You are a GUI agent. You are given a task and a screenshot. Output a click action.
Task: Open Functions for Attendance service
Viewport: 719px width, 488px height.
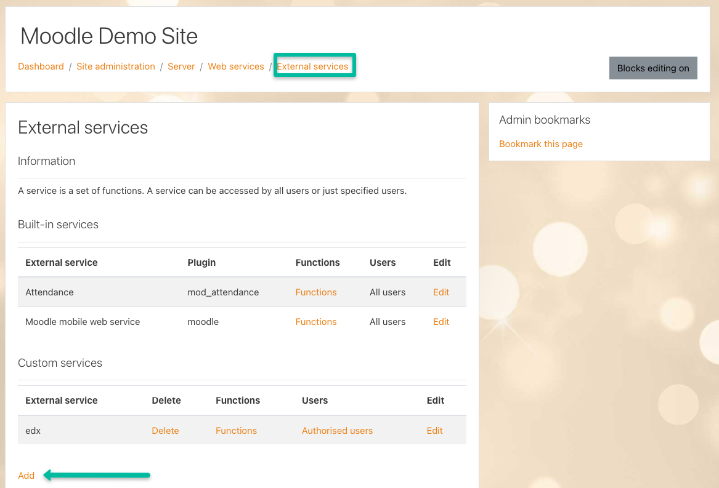[x=315, y=292]
